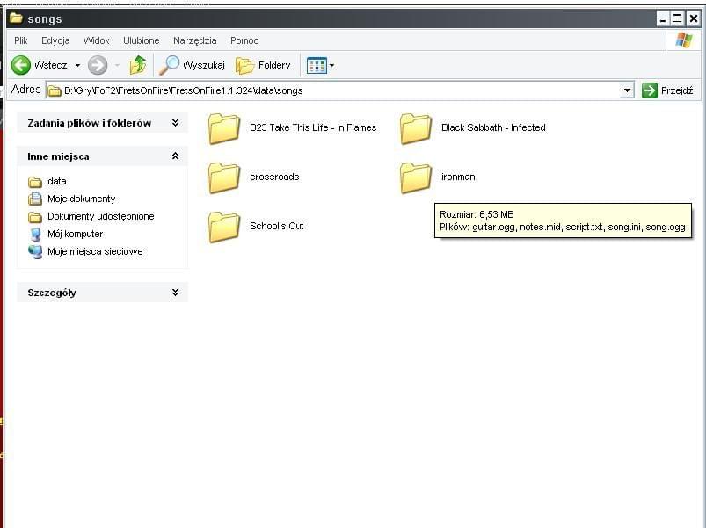The height and width of the screenshot is (528, 706).
Task: Click the 'ironman' folder name
Action: click(458, 177)
